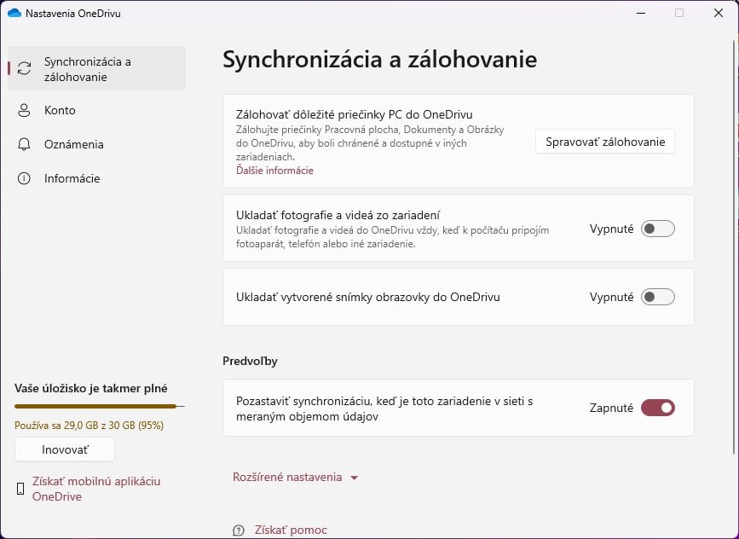This screenshot has height=539, width=739.
Task: Click the Synchronizácia a zálohovanie page heading
Action: coord(380,60)
